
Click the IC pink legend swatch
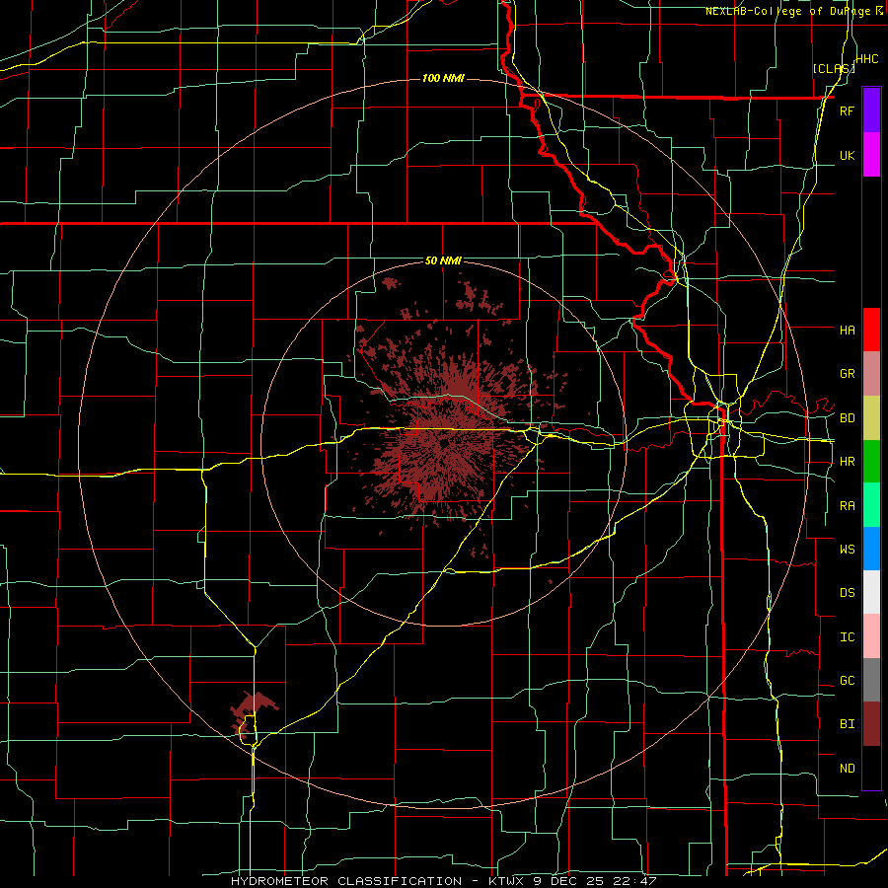(871, 636)
